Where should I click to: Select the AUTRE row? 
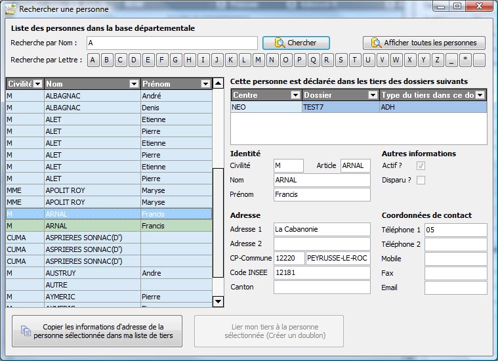109,285
